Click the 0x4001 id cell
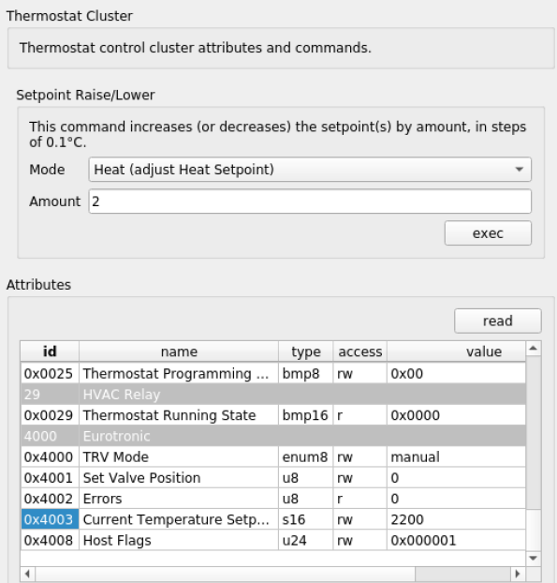Image resolution: width=557 pixels, height=583 pixels. coord(50,477)
